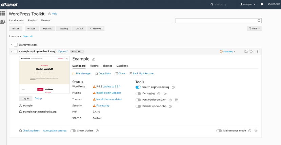This screenshot has width=281, height=145.
Task: Click Install plugin updates link
Action: (x=109, y=93)
